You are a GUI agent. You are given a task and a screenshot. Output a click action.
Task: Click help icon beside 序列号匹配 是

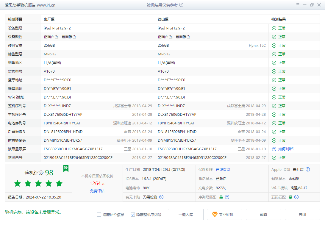[x=227, y=197]
